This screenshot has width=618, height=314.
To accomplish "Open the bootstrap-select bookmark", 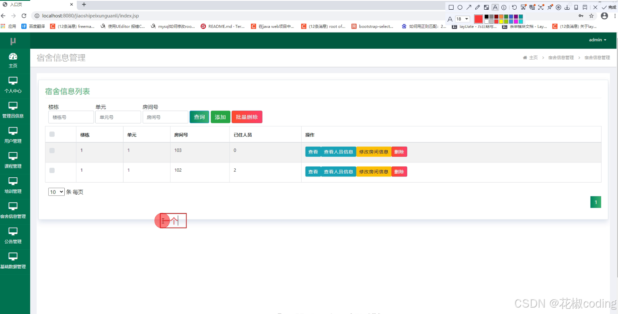I will (372, 27).
